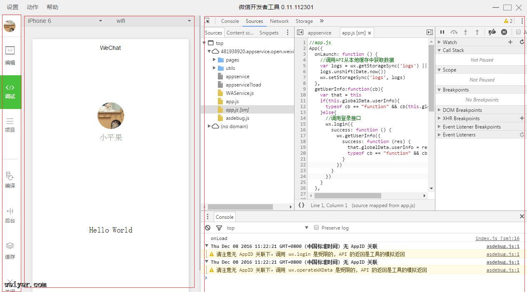Pause script execution in debugger
This screenshot has height=292, width=527.
click(x=442, y=32)
